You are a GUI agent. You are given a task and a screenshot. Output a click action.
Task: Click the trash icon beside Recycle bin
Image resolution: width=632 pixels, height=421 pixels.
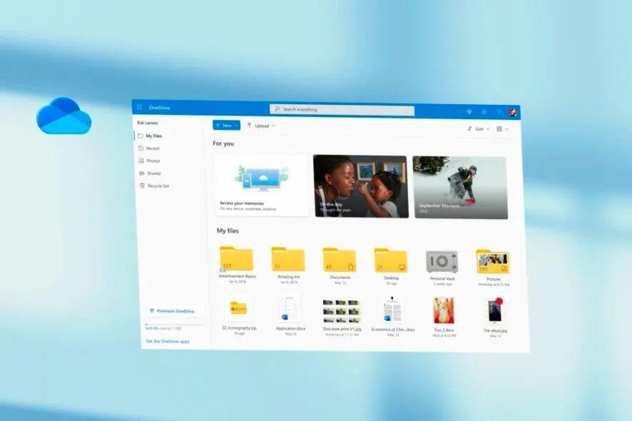pyautogui.click(x=142, y=186)
